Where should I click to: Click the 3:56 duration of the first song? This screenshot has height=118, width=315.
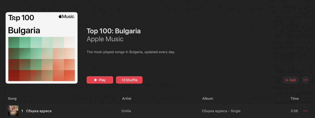pyautogui.click(x=294, y=111)
